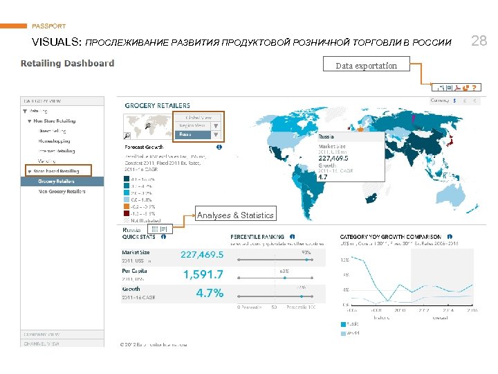Click the Global View button

tap(199, 117)
